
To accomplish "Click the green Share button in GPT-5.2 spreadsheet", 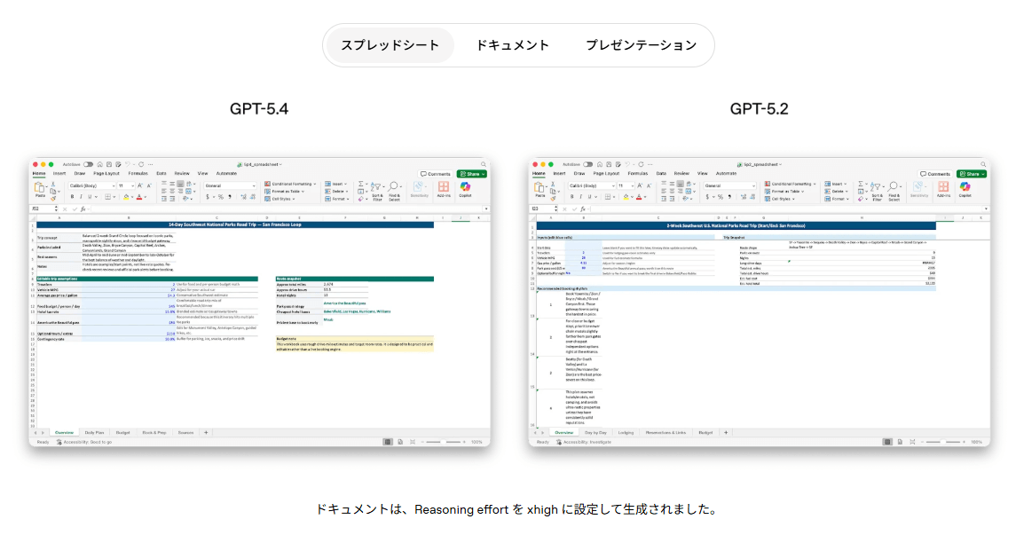I will 971,174.
